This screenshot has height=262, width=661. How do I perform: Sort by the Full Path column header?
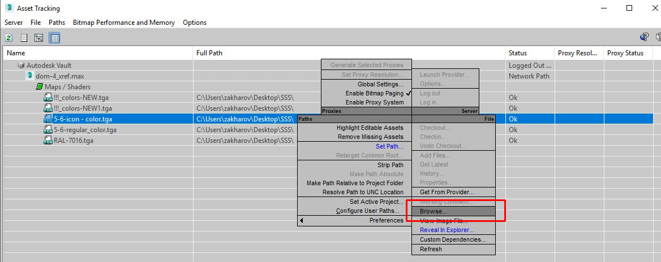click(349, 53)
